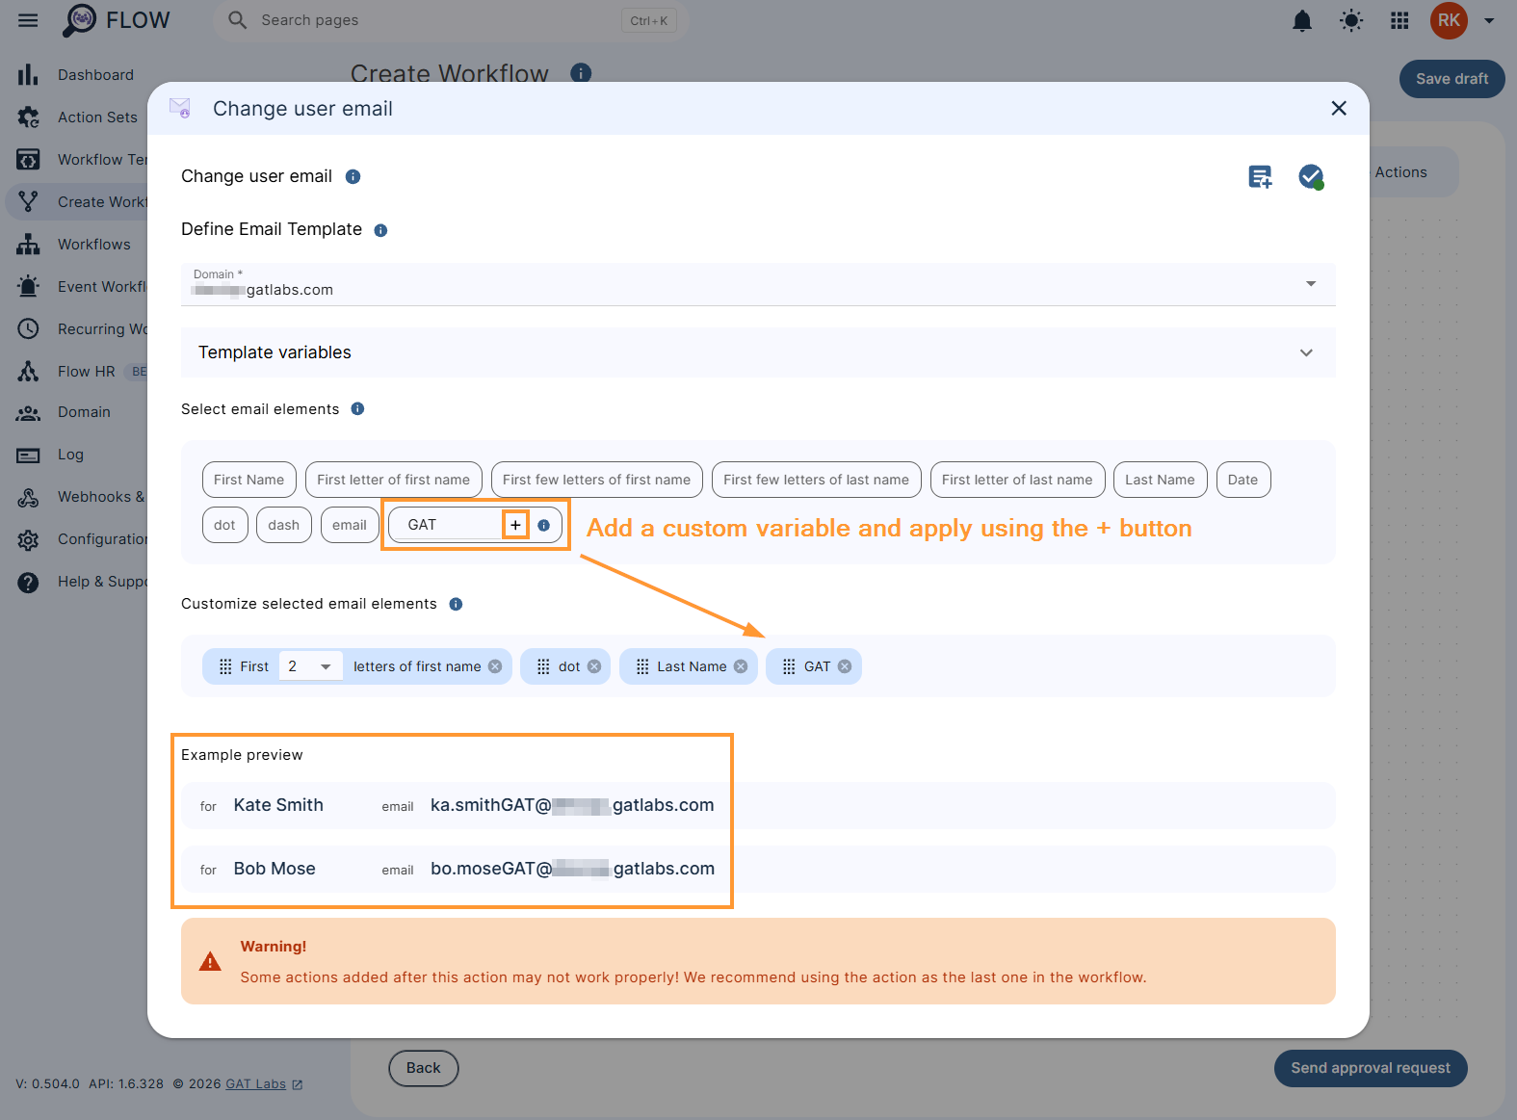The height and width of the screenshot is (1120, 1517).
Task: Click the Save draft button
Action: tap(1452, 79)
